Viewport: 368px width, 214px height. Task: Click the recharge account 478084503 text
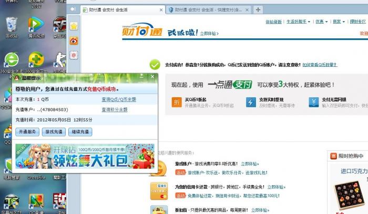[53, 109]
